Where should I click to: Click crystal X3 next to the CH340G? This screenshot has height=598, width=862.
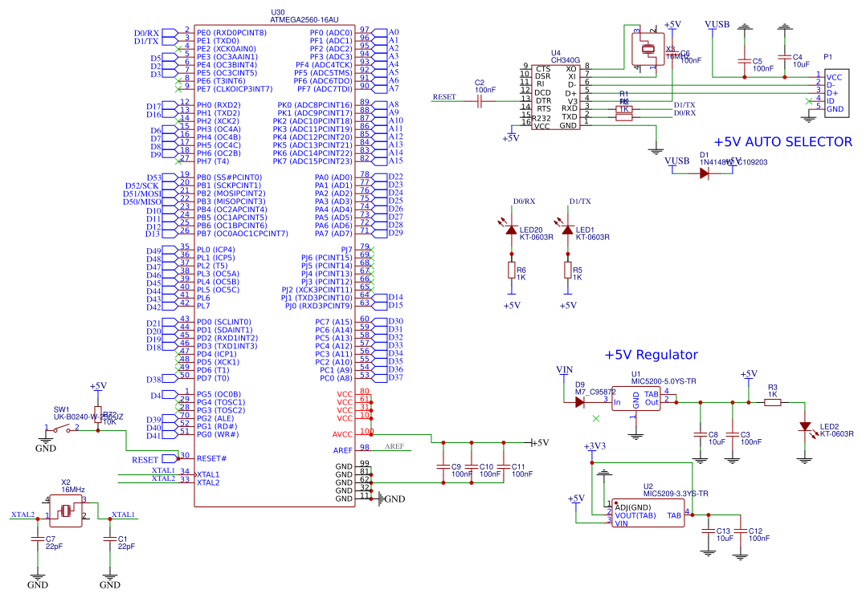click(647, 48)
